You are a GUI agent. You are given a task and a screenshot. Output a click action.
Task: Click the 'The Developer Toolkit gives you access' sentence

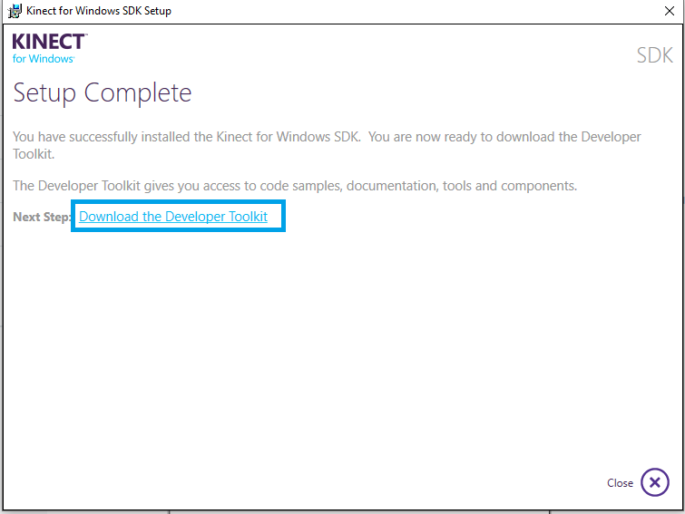coord(295,186)
